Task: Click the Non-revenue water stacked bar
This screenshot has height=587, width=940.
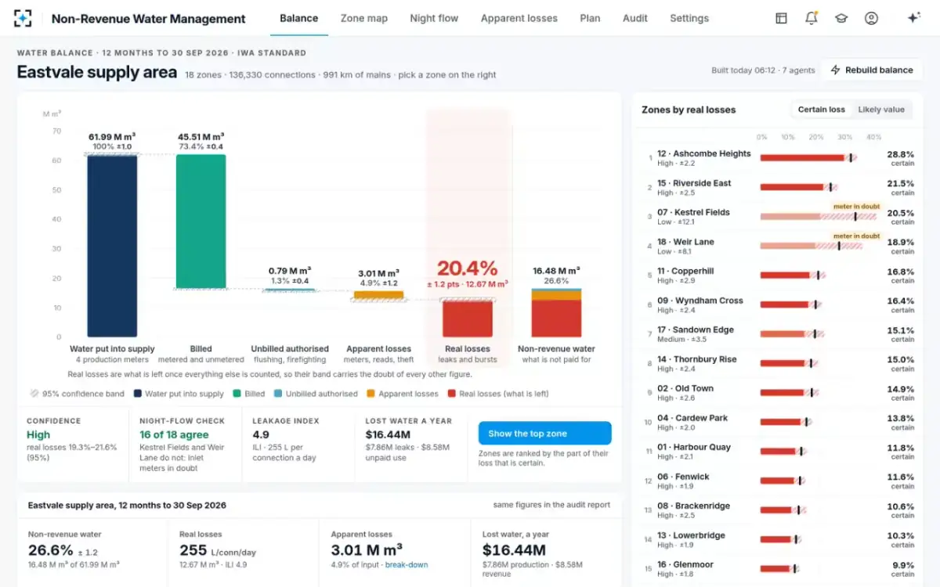Action: [x=556, y=313]
